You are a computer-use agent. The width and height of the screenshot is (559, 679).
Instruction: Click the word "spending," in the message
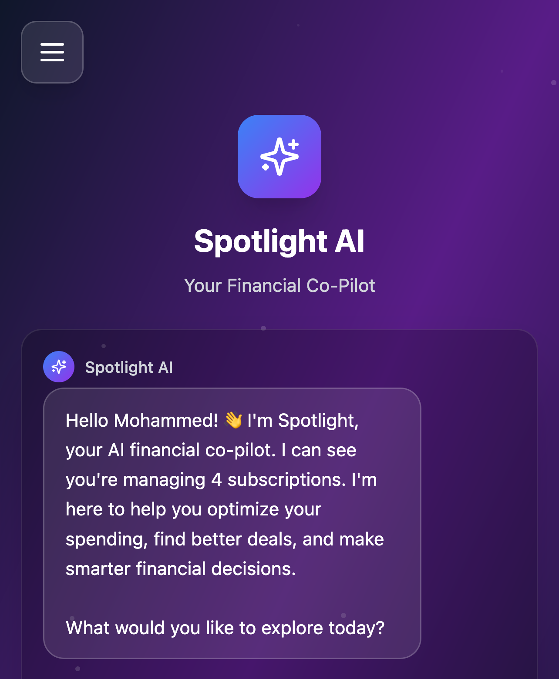click(x=107, y=539)
